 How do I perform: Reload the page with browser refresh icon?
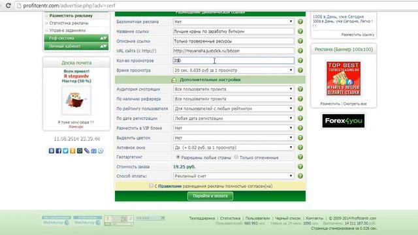point(8,5)
